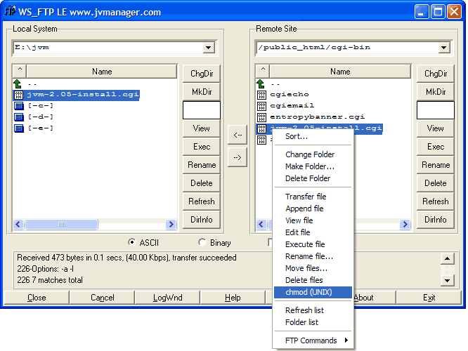Click the right transfer arrow button
The image size is (468, 351).
point(238,157)
